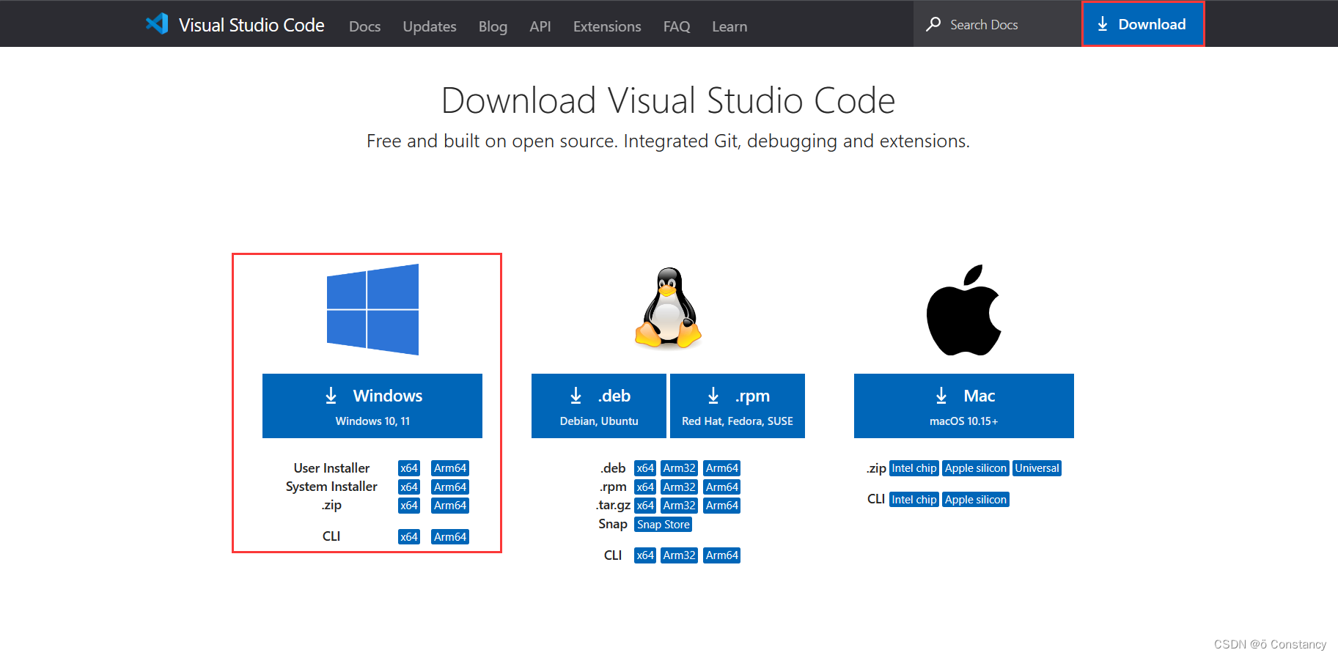Screen dimensions: 1338x658
Task: Download Windows System Installer x64
Action: [409, 487]
